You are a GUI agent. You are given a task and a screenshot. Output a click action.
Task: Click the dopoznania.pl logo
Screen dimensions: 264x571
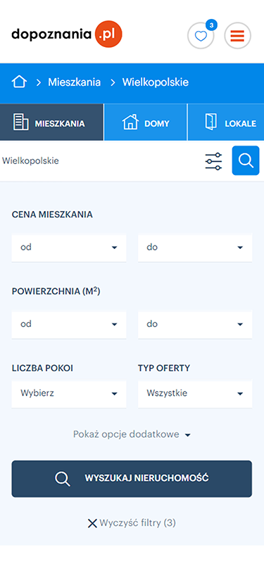(67, 34)
